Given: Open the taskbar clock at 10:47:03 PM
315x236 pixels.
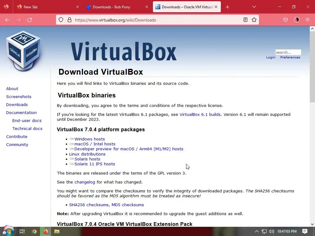Looking at the screenshot, I should [x=287, y=231].
